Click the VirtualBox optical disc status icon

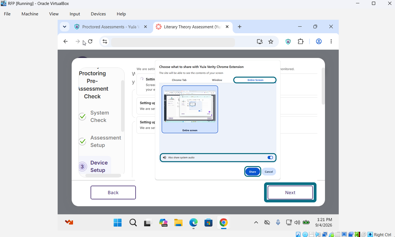pos(305,235)
